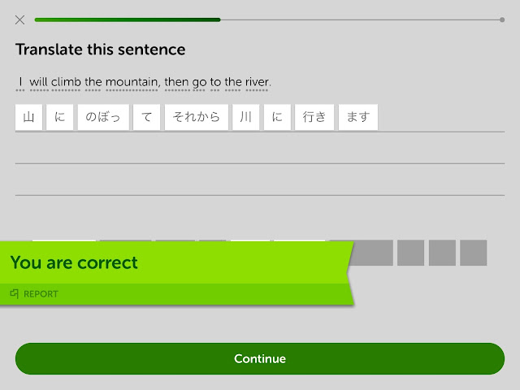Show hint for "the mountain,"
This screenshot has width=520, height=390.
pyautogui.click(x=122, y=82)
